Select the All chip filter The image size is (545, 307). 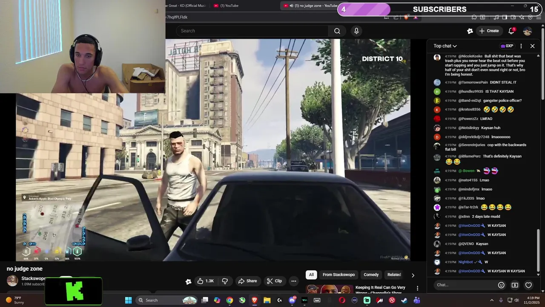pyautogui.click(x=311, y=275)
